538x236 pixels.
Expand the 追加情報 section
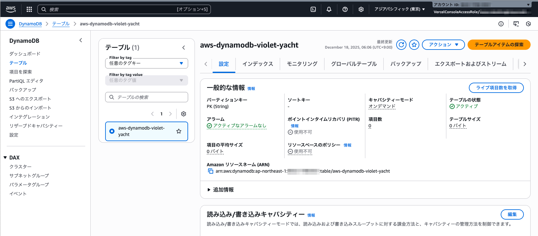[x=220, y=190]
